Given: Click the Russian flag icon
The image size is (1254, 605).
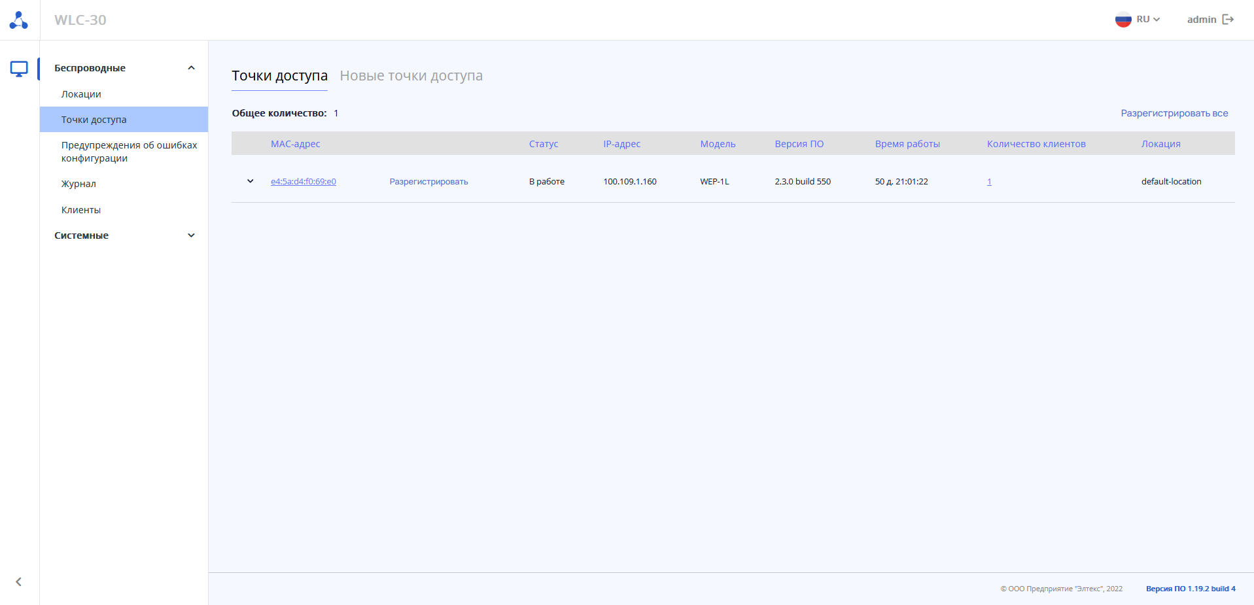Looking at the screenshot, I should [x=1123, y=20].
